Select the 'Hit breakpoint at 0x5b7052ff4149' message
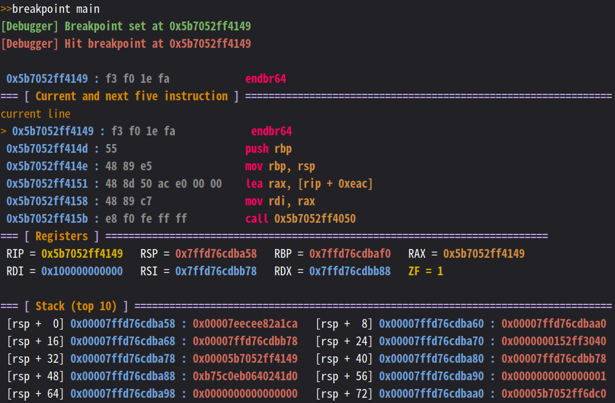 (x=158, y=44)
